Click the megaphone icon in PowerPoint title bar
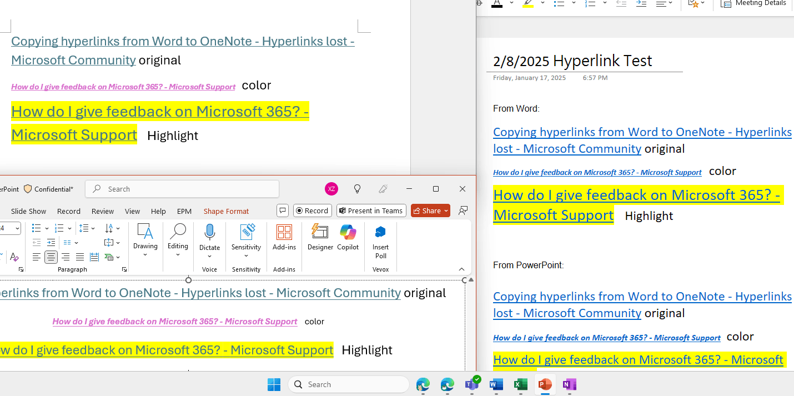 point(383,189)
